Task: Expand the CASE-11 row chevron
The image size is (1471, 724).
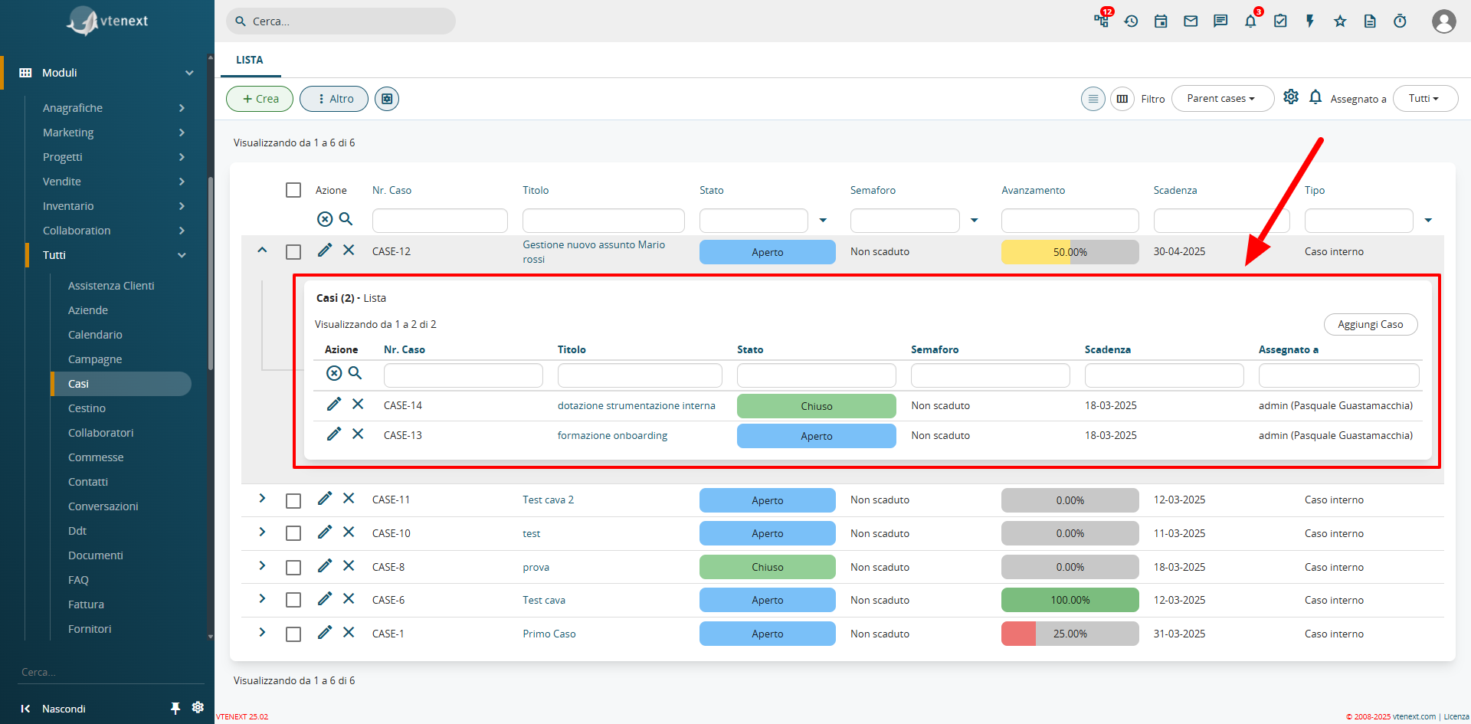Action: pyautogui.click(x=262, y=499)
